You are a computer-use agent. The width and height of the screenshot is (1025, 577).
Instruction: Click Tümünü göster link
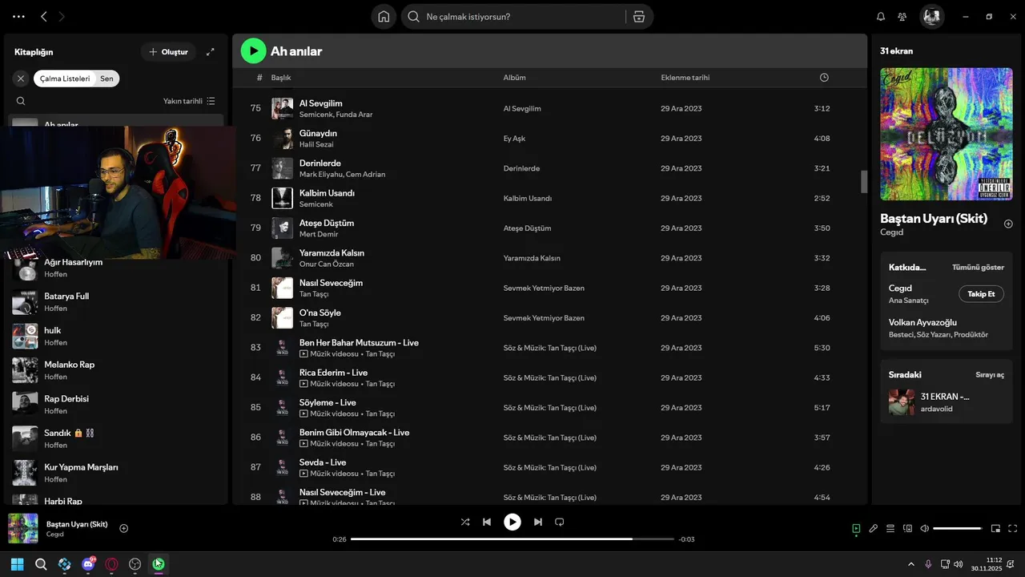(x=978, y=267)
